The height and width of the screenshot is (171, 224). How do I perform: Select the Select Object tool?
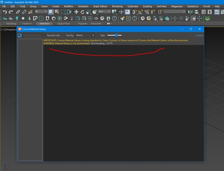tap(51, 12)
